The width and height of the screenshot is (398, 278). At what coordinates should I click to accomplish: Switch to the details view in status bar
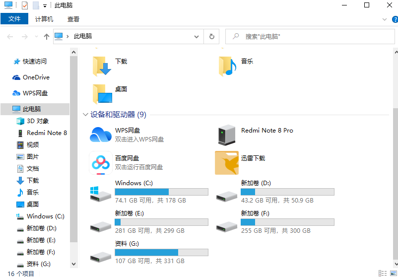point(383,273)
